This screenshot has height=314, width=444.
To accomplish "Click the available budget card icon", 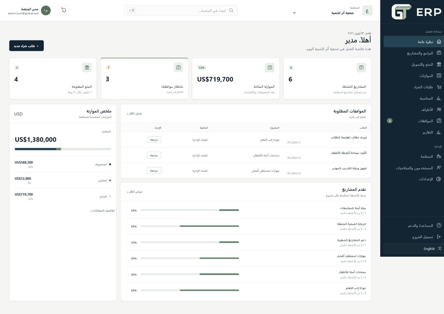I will click(x=270, y=67).
